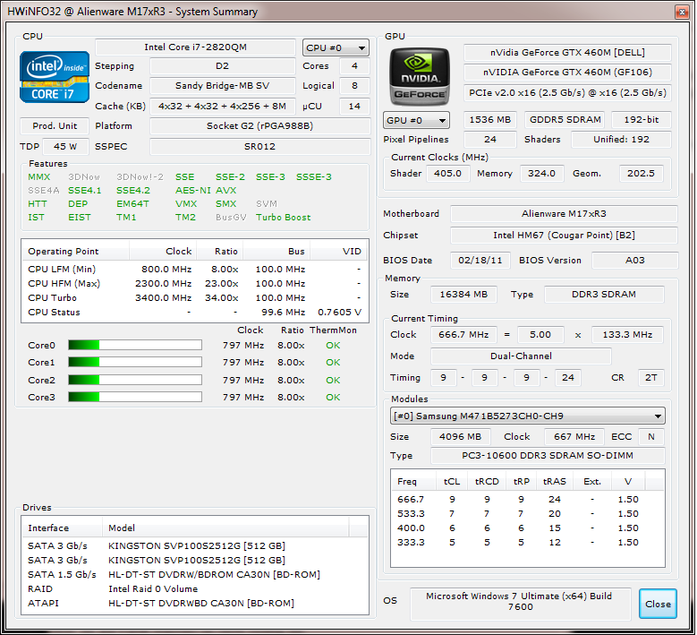Click the Dual-Channel mode field
This screenshot has height=635, width=697.
521,356
